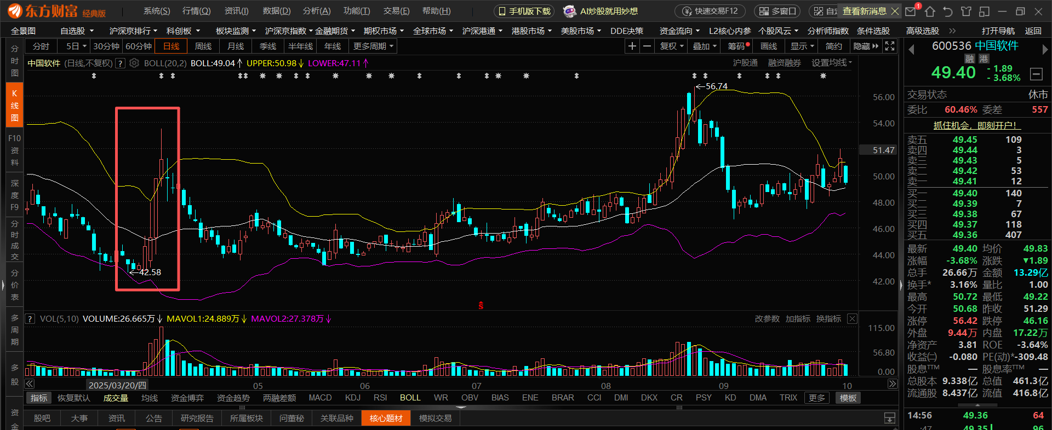Open the 叠加 overlay dropdown

(x=705, y=47)
